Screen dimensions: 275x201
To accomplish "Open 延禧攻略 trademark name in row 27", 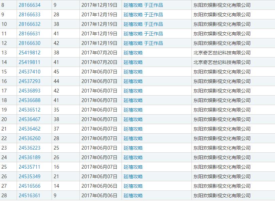I will tap(133, 186).
